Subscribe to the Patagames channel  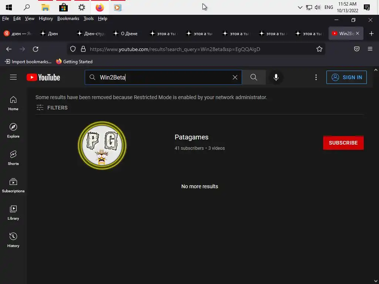tap(343, 143)
